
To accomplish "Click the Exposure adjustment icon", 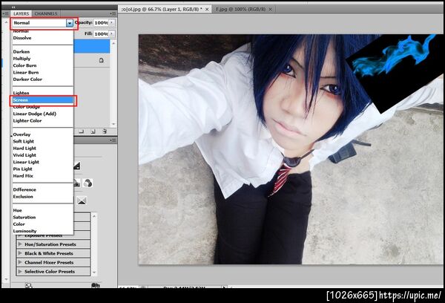I will tap(77, 166).
